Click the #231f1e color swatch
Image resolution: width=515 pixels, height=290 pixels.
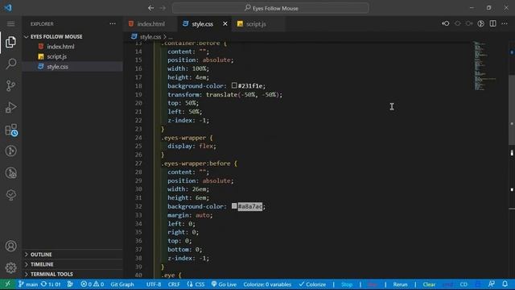[x=234, y=85]
